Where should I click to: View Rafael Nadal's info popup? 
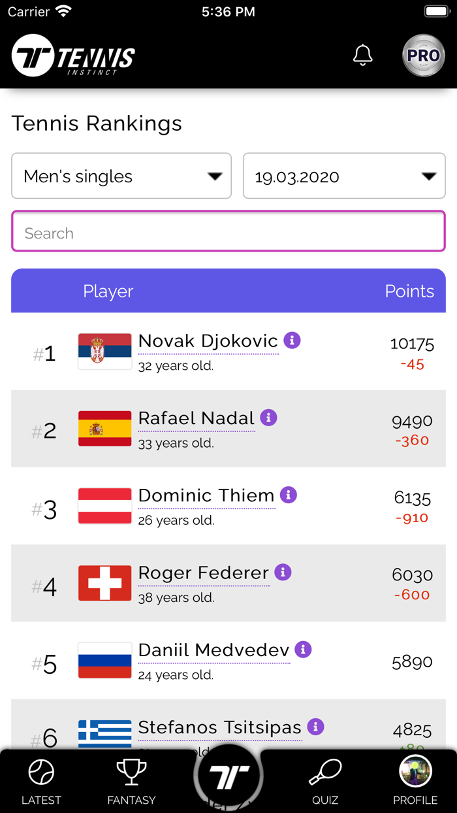click(268, 418)
